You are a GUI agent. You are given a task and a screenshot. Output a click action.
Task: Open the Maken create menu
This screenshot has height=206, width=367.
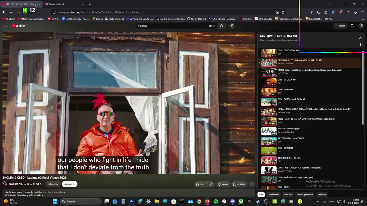[340, 26]
